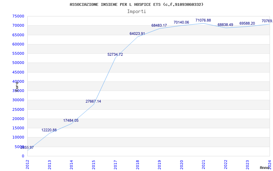
Task: Select data label 68838.49
Action: (225, 25)
